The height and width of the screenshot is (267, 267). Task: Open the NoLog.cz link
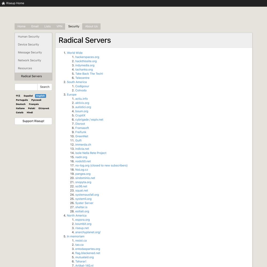(82, 170)
